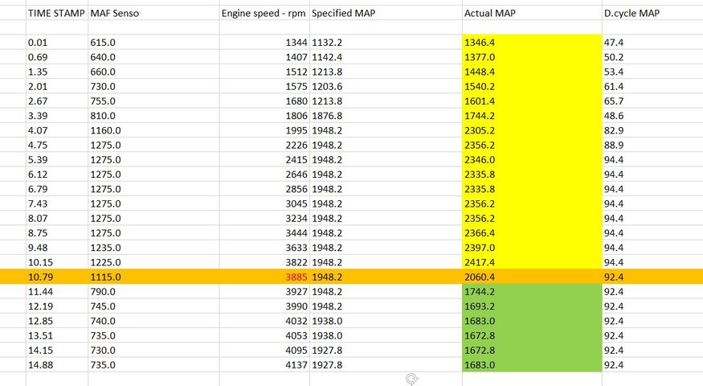Viewport: 703px width, 386px height.
Task: Select MAF value 735.0 at time 13.51
Action: tap(153, 335)
